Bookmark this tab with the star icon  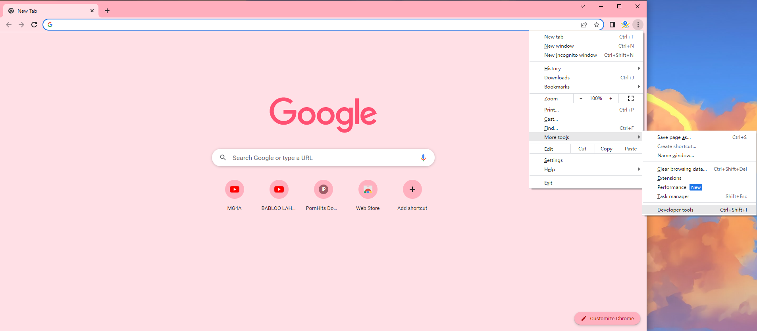597,25
